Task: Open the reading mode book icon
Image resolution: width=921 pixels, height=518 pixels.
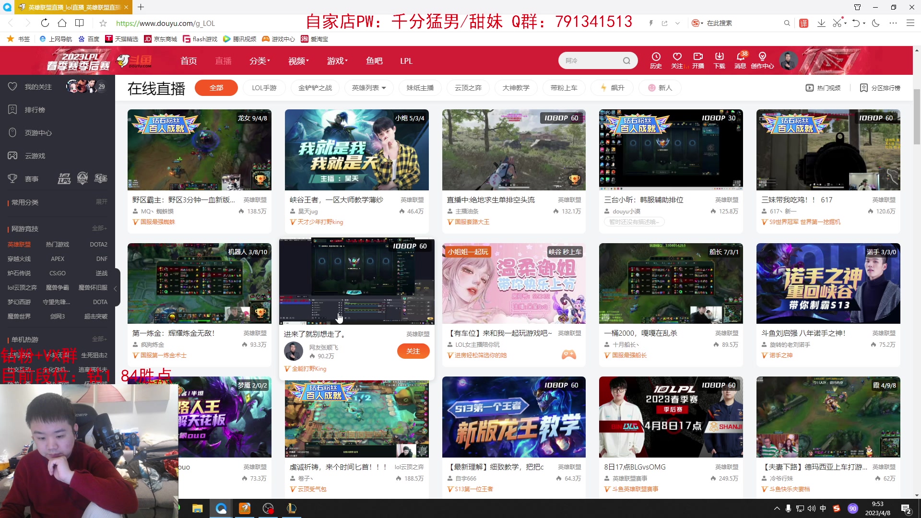Action: pyautogui.click(x=80, y=23)
